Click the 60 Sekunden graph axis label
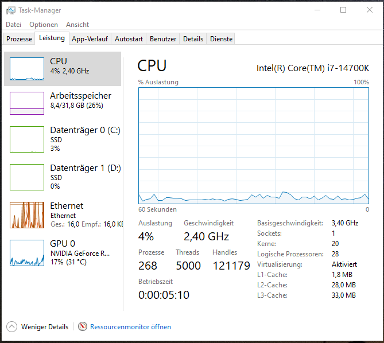 coord(157,209)
